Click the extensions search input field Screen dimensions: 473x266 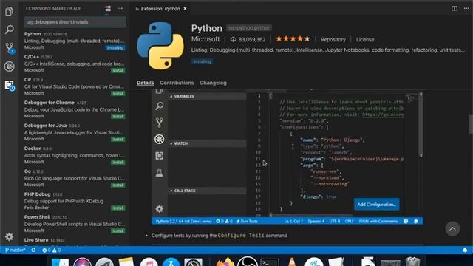(x=75, y=22)
